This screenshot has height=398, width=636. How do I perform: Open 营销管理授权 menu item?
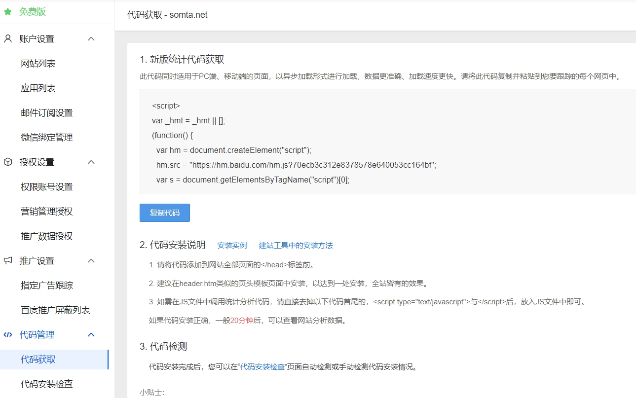coord(47,212)
